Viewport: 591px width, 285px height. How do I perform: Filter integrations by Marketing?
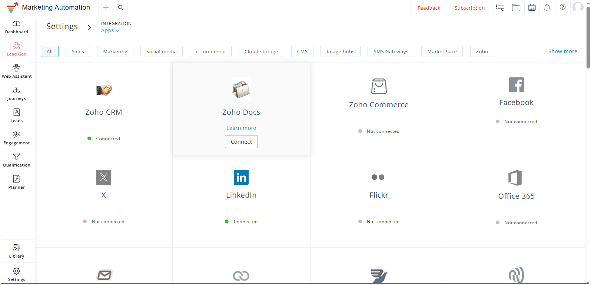[x=115, y=51]
